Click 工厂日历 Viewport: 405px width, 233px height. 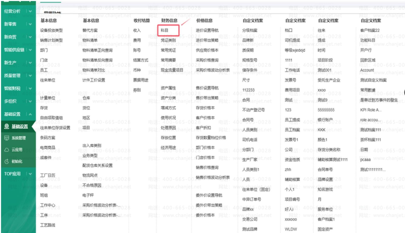tap(48, 175)
